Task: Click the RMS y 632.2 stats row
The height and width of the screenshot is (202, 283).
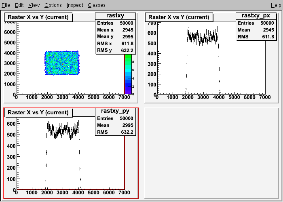Action: (115, 50)
